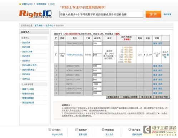
Task: Click the second blue action link in row 5
Action: [x=160, y=80]
